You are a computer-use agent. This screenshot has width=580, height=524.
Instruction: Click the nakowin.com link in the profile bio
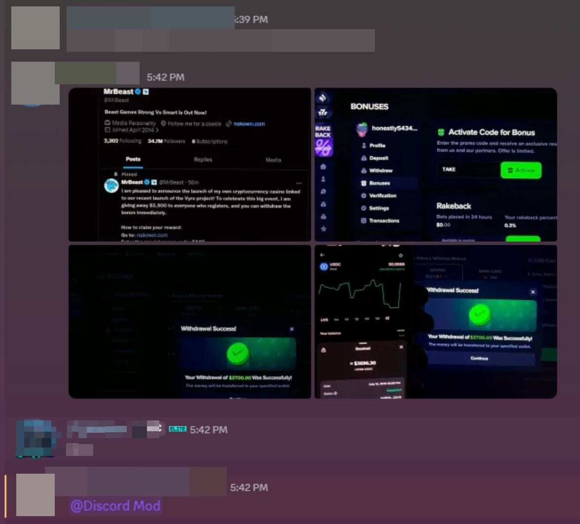(x=249, y=123)
